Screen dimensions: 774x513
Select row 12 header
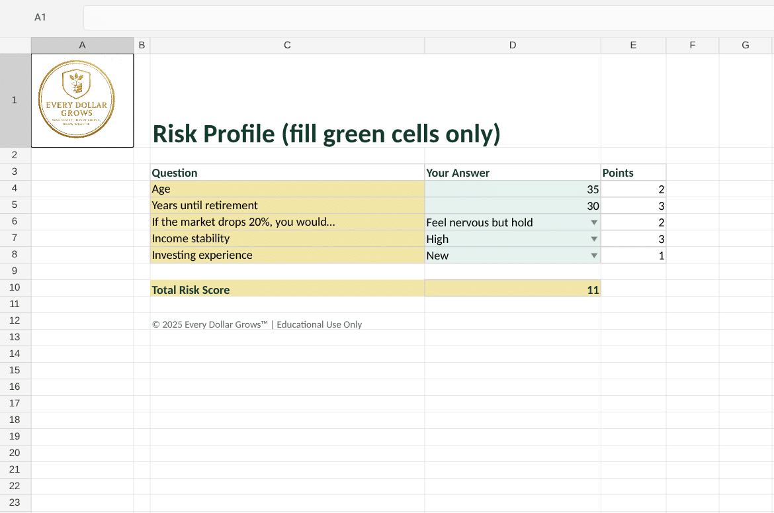pos(15,321)
